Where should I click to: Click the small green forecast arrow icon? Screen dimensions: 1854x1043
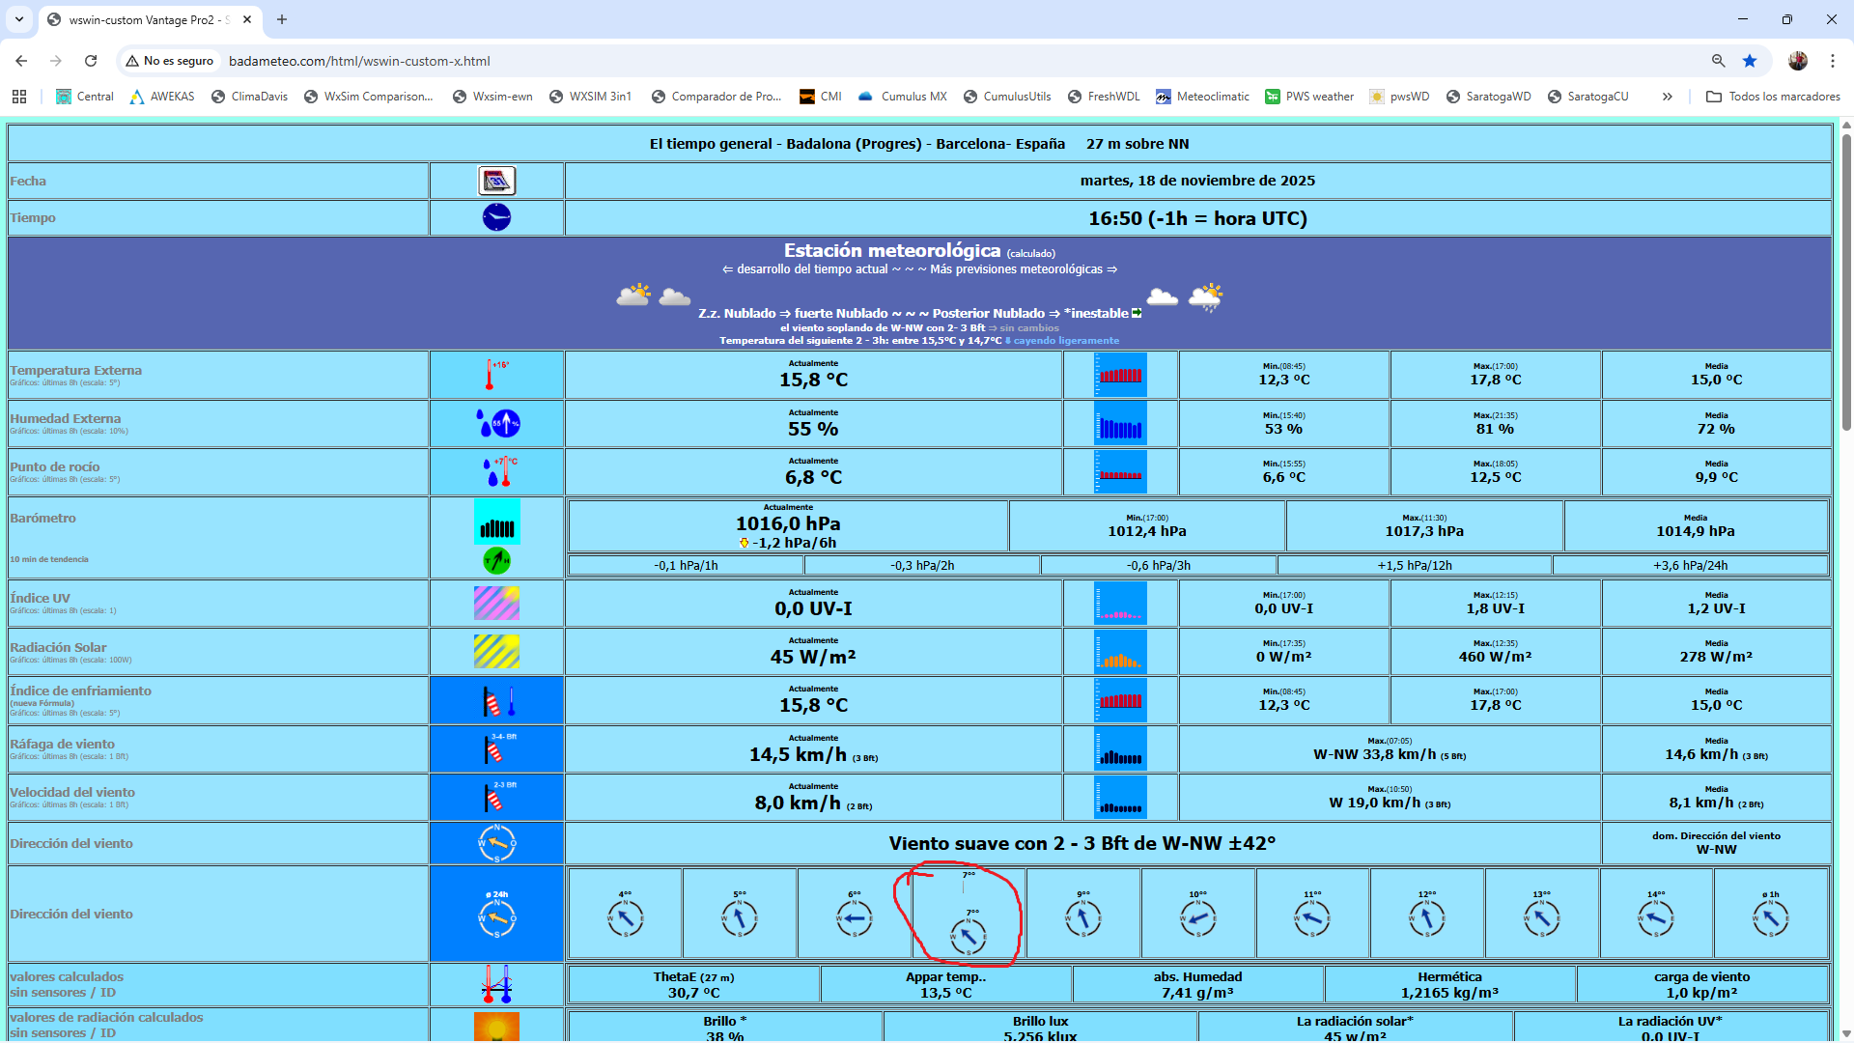[x=1137, y=313]
